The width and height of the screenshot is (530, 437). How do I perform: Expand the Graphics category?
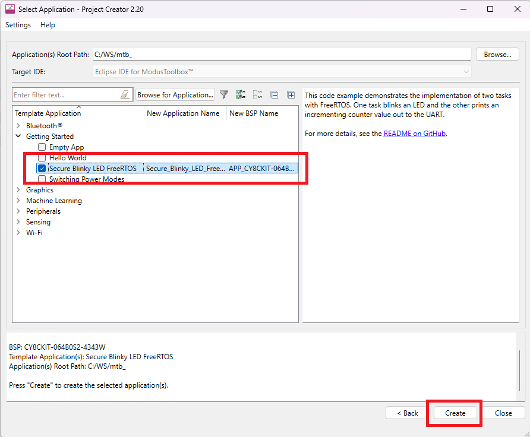click(x=18, y=190)
